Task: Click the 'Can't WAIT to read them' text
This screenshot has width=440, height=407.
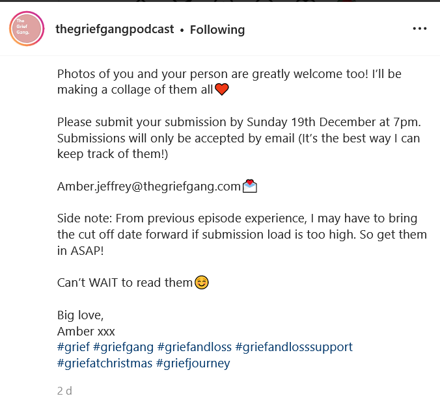Action: [x=125, y=283]
